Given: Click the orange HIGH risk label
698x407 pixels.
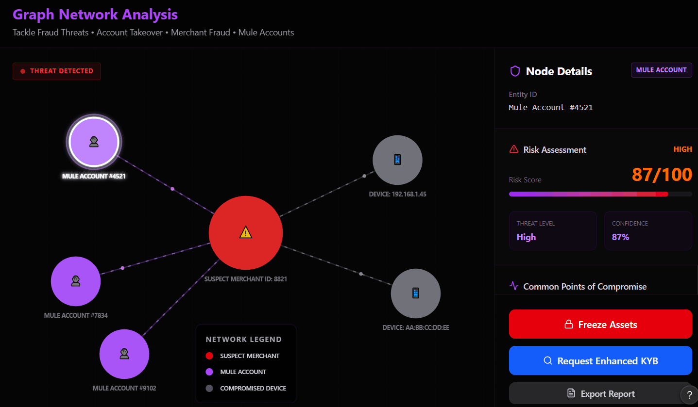Looking at the screenshot, I should [682, 149].
